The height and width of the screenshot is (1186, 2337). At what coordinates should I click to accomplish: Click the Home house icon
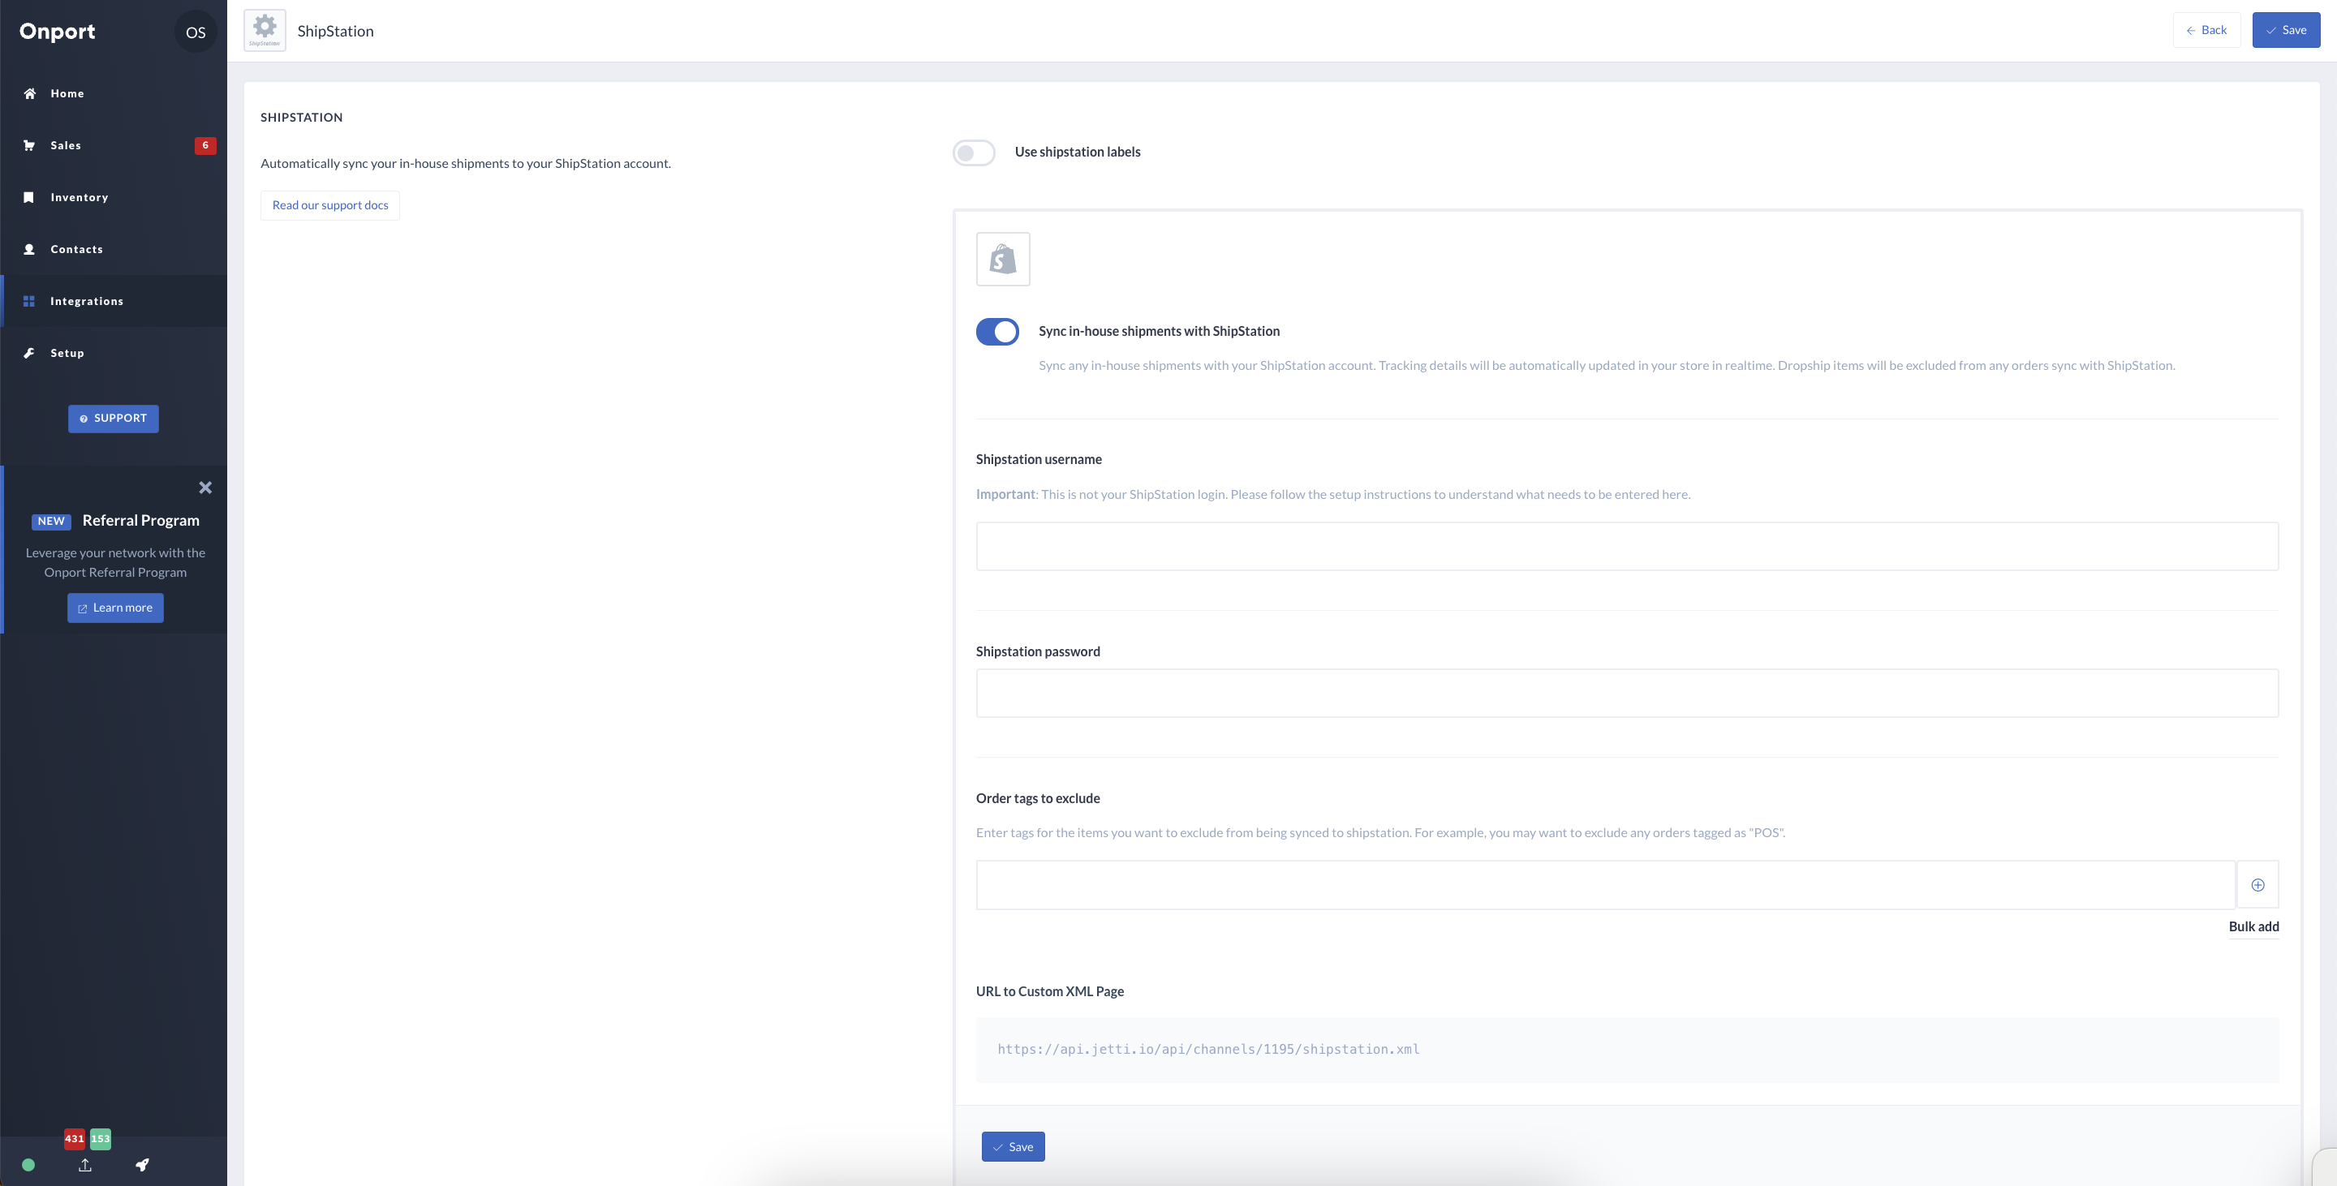click(29, 93)
